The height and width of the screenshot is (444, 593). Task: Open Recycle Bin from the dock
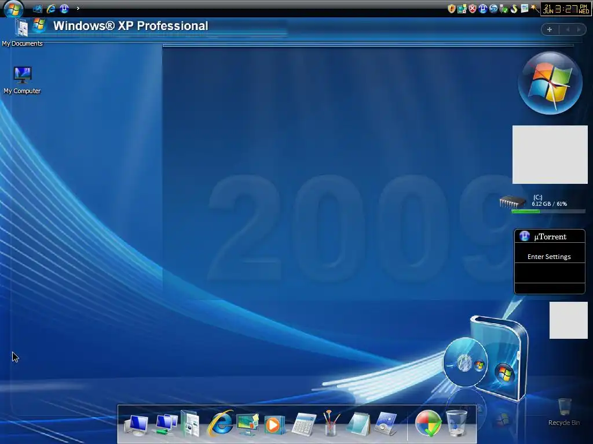click(456, 423)
